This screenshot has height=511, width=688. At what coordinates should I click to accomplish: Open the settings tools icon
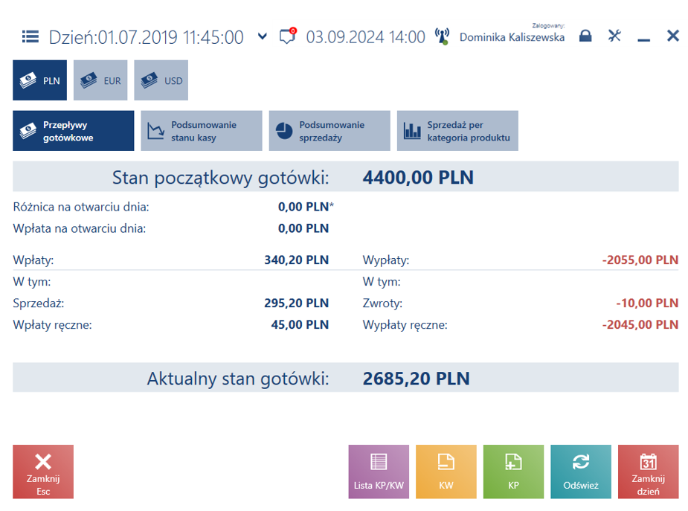tap(614, 36)
